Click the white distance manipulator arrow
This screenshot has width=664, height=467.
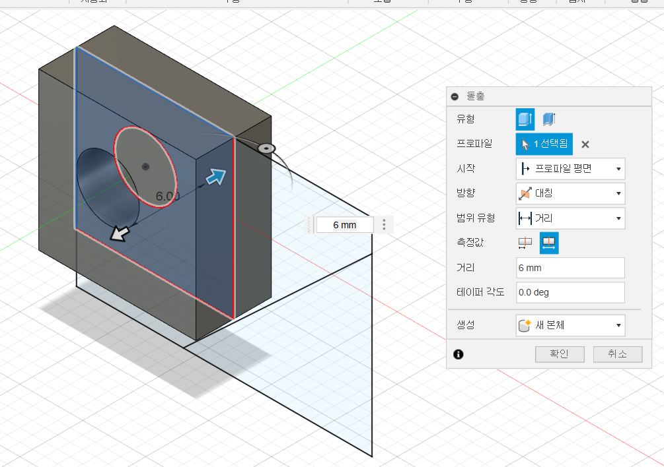[120, 233]
